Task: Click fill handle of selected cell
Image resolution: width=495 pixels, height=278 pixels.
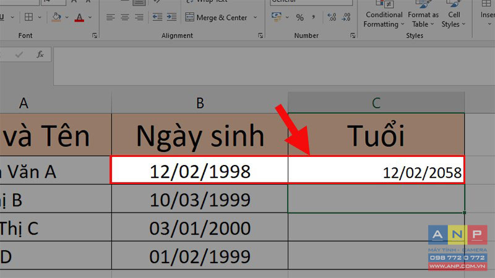Action: pos(465,213)
